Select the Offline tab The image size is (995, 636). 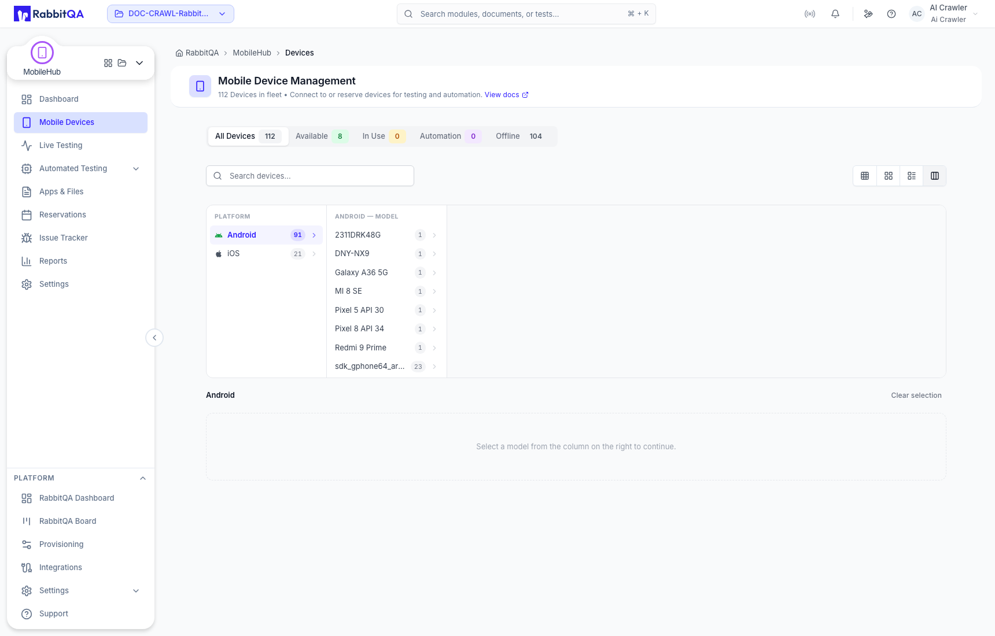tap(522, 136)
